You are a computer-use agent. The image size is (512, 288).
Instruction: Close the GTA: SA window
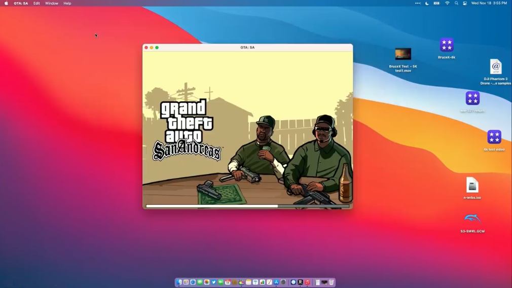[x=147, y=48]
